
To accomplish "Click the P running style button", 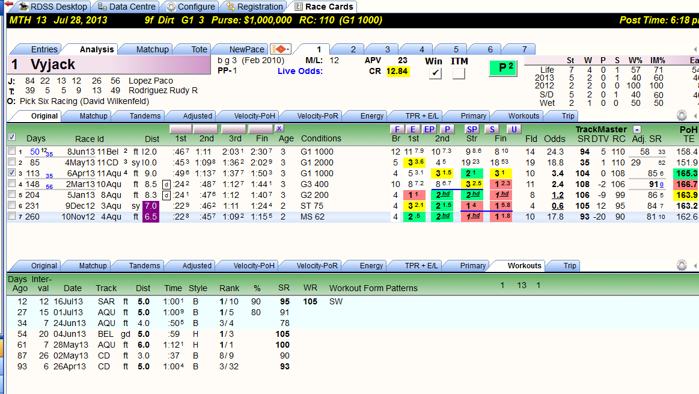I will click(447, 129).
